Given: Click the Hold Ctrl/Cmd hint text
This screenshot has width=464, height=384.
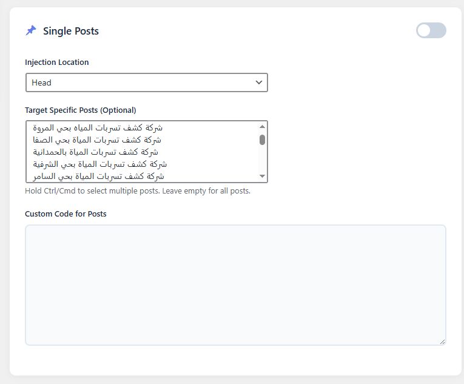Looking at the screenshot, I should click(138, 191).
